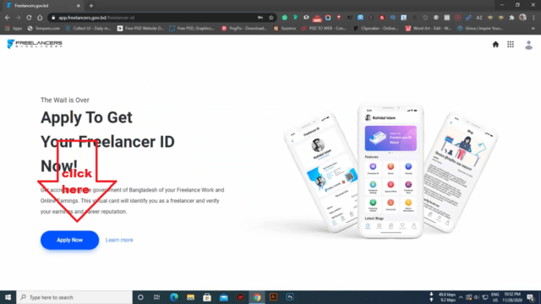Go to the home icon in site header

(495, 44)
